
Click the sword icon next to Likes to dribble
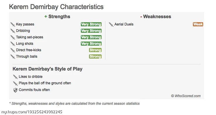tap(15, 77)
